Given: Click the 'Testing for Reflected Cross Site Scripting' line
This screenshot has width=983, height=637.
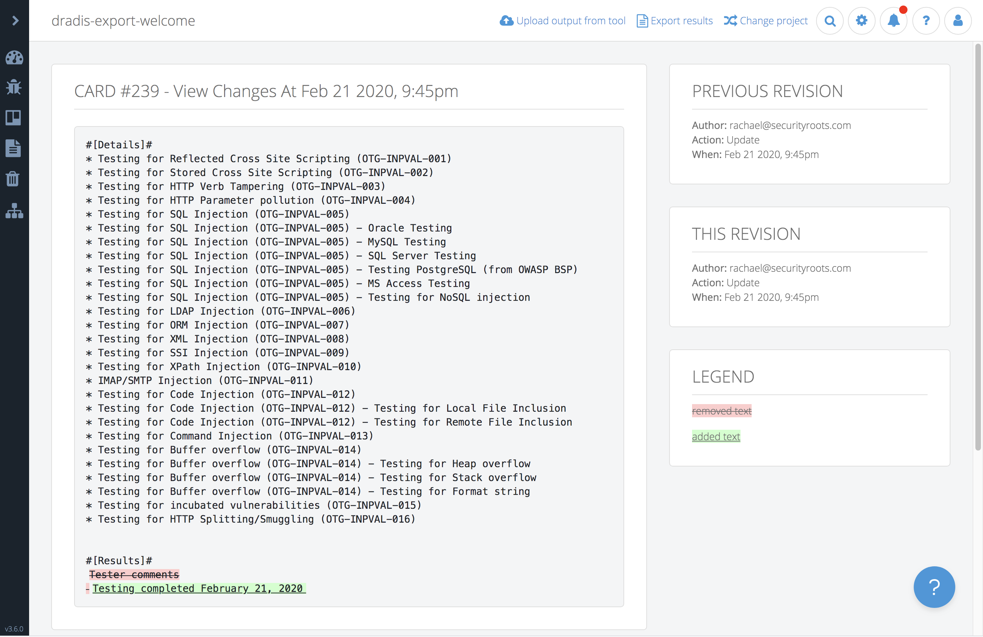Looking at the screenshot, I should click(268, 159).
